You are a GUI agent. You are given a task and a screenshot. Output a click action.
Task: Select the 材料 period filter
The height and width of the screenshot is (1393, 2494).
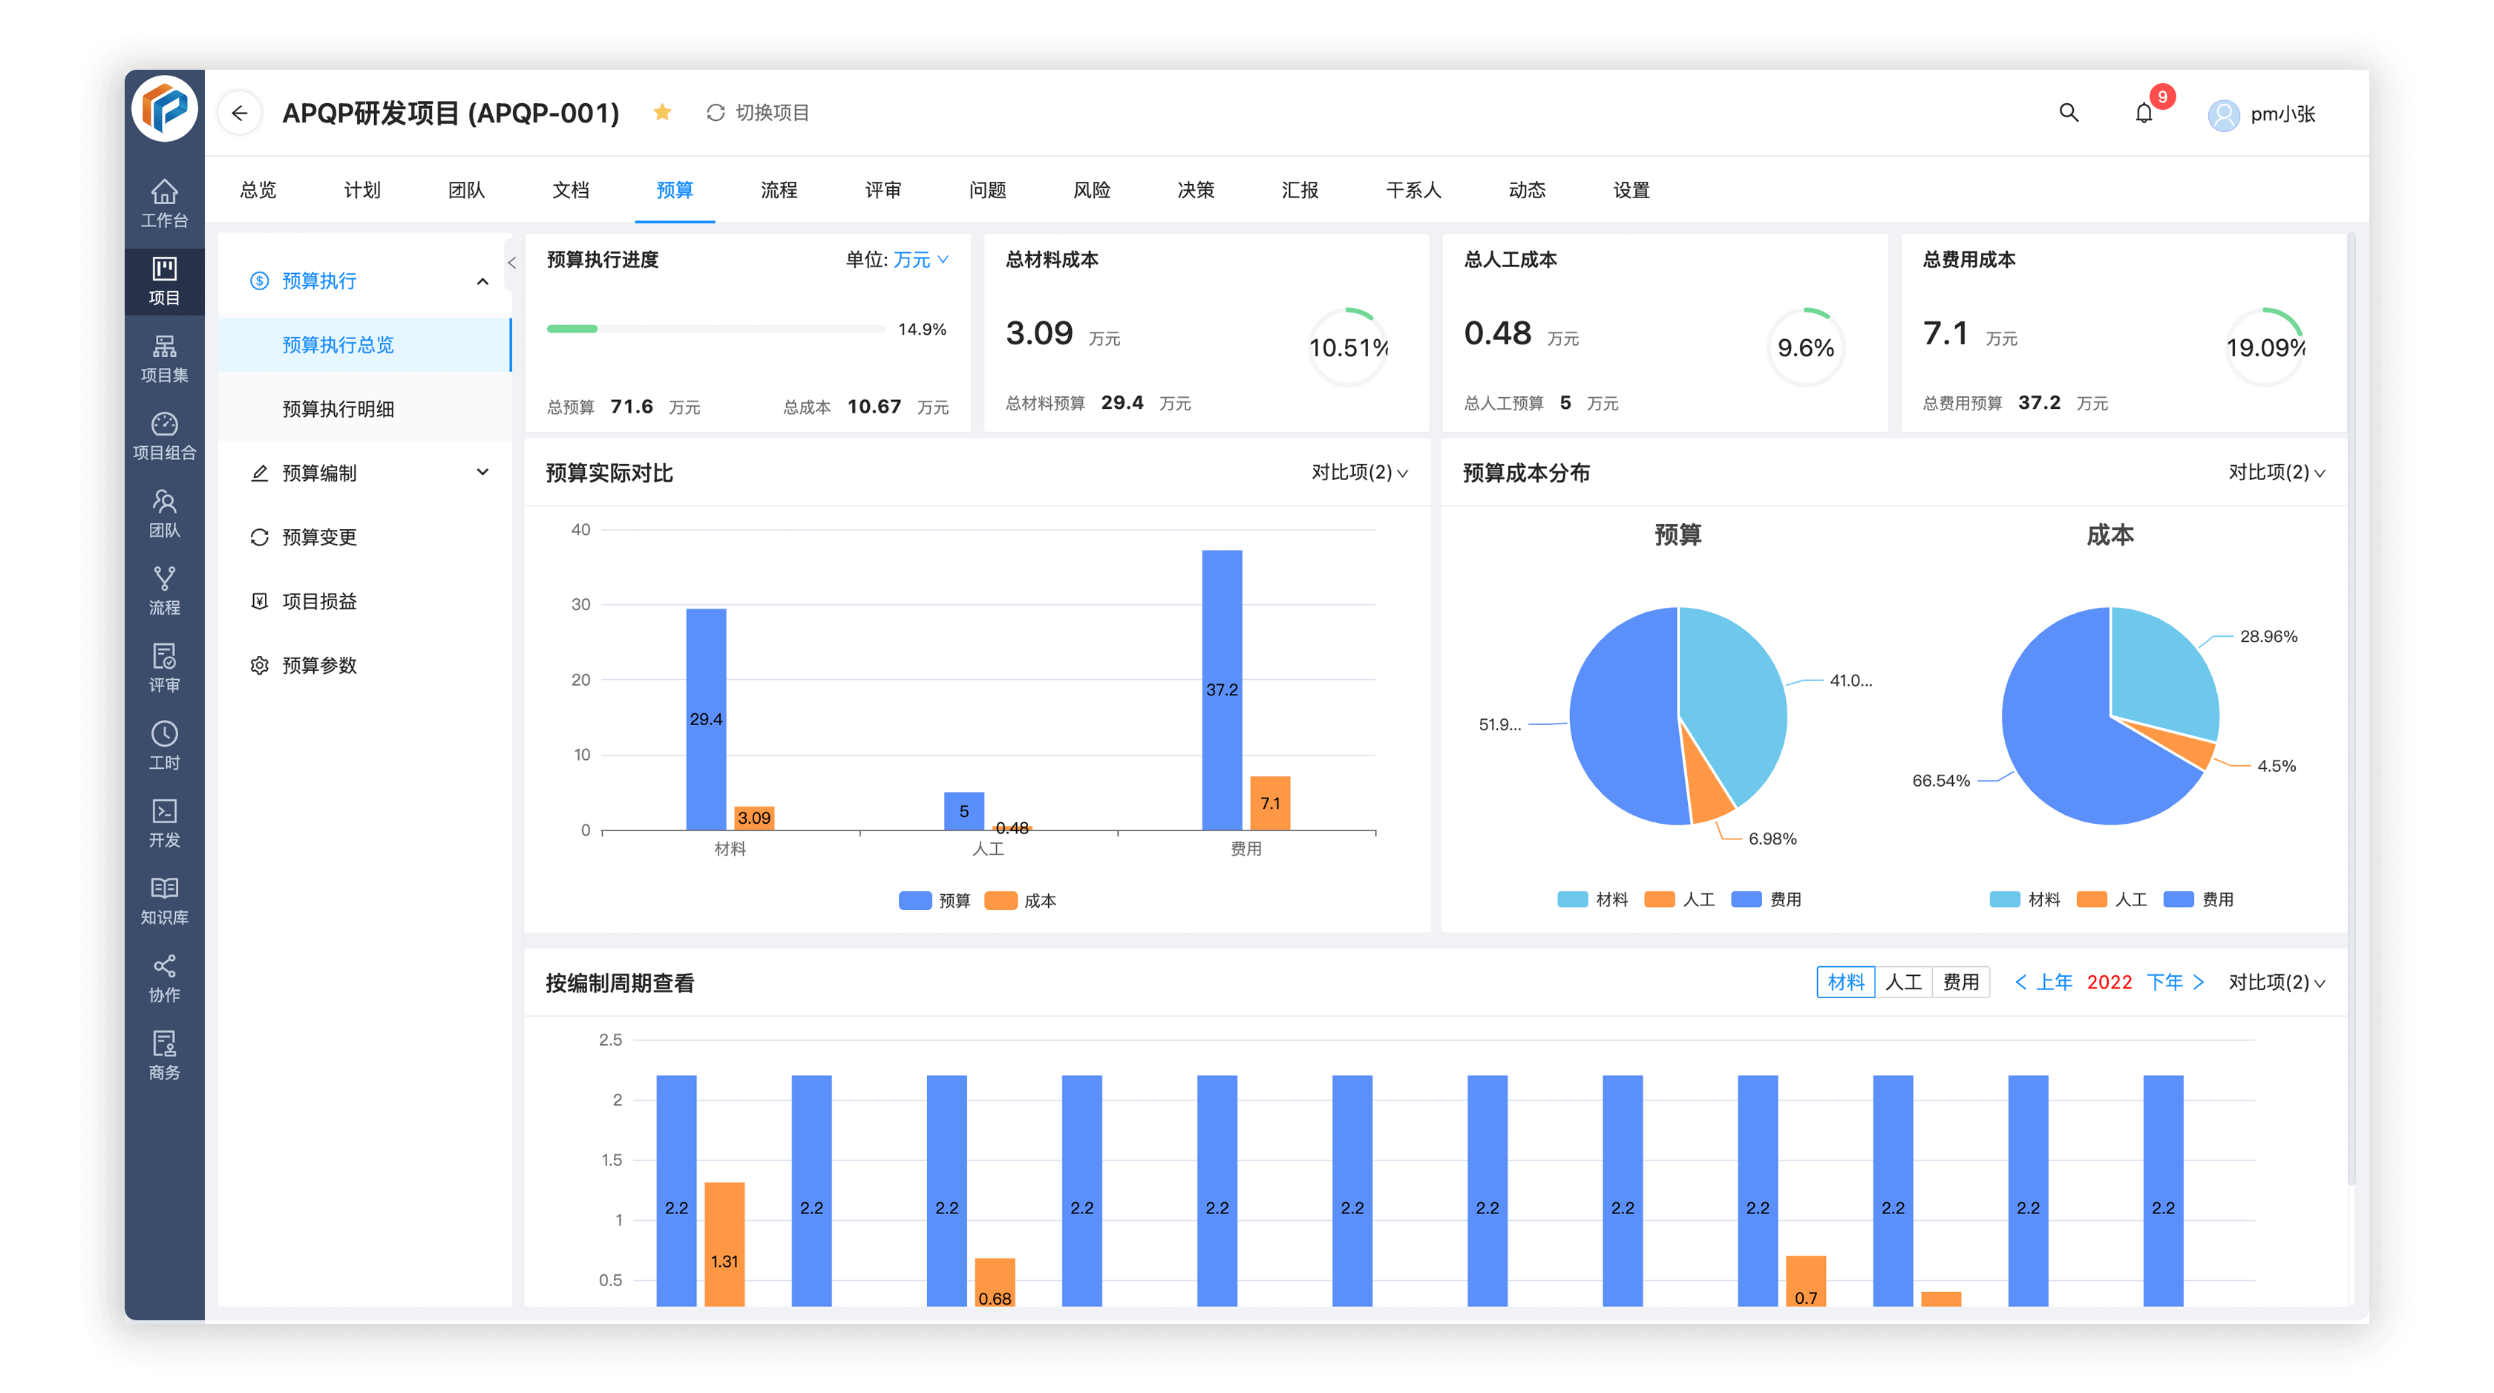click(1845, 983)
